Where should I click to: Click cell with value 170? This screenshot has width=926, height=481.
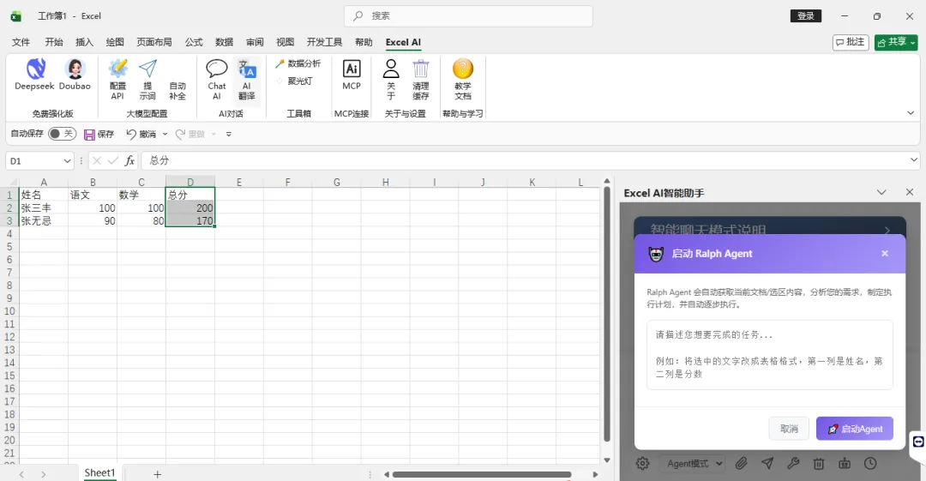point(190,221)
